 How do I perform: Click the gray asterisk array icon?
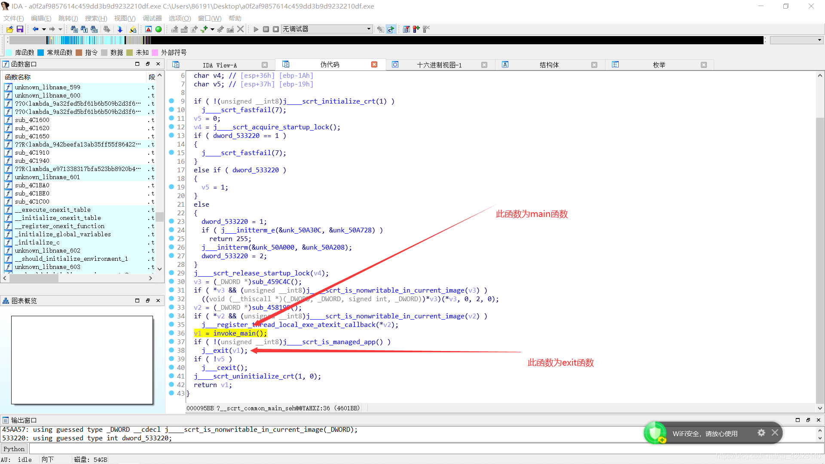click(x=220, y=29)
